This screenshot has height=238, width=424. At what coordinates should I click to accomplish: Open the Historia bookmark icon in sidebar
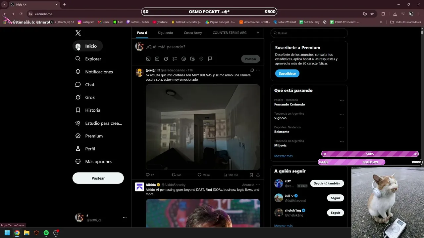pos(78,110)
